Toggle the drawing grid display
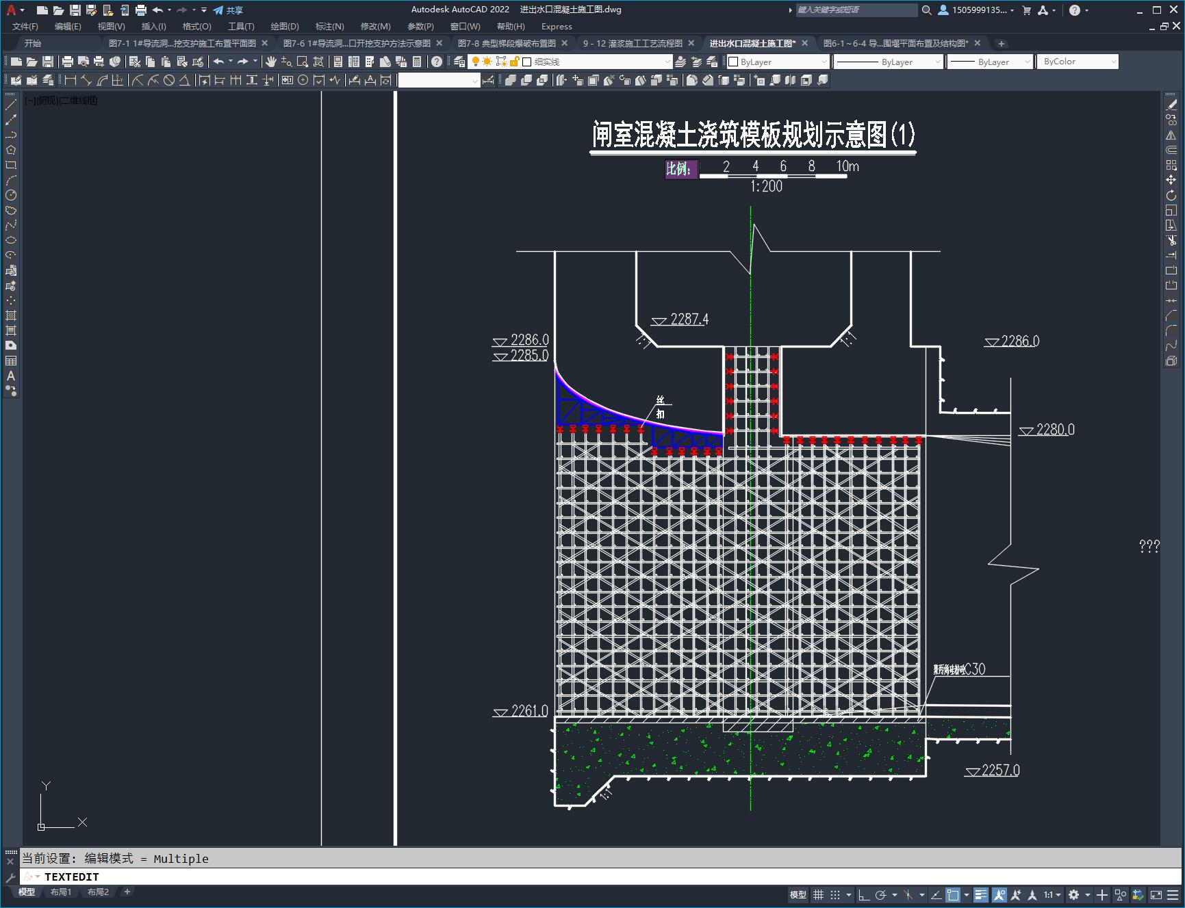 818,894
